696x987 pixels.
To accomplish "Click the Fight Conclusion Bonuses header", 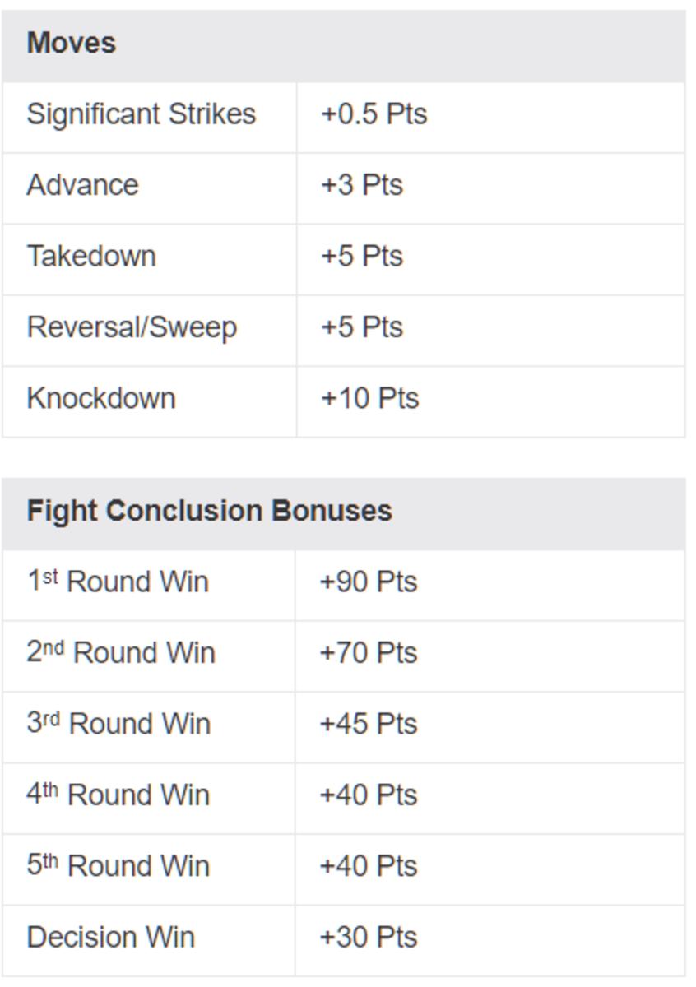I will coord(209,511).
